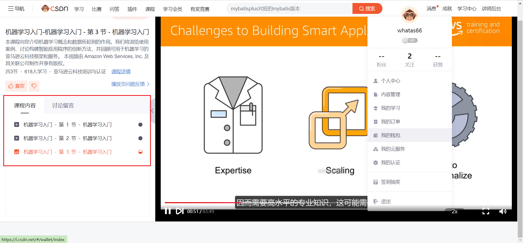Open the whatas66 avatar profile picture

point(409,14)
